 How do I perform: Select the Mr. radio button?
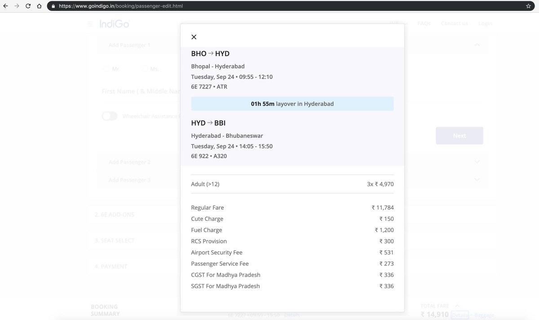coord(106,69)
